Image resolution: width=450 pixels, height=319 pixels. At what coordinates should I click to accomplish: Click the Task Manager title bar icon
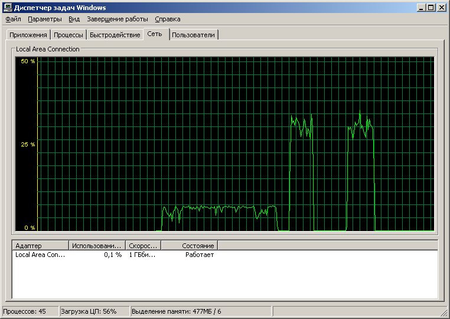[8, 8]
